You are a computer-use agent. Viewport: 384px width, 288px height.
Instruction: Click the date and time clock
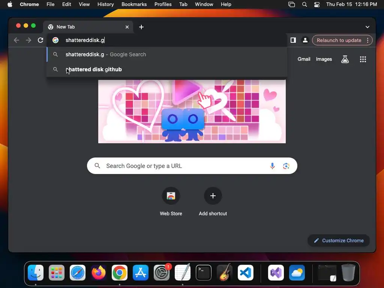(x=351, y=4)
